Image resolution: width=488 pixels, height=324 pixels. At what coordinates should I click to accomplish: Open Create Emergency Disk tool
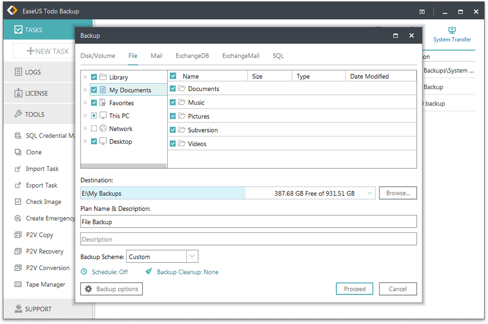point(49,218)
